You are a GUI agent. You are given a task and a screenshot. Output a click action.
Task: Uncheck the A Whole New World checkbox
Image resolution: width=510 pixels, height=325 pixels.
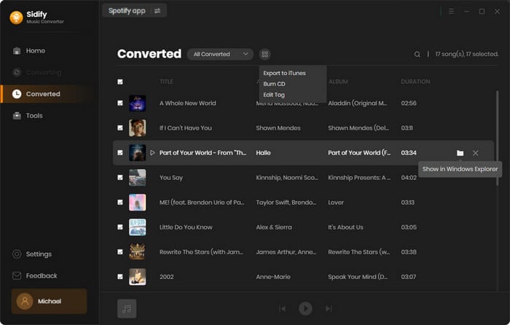pyautogui.click(x=120, y=103)
